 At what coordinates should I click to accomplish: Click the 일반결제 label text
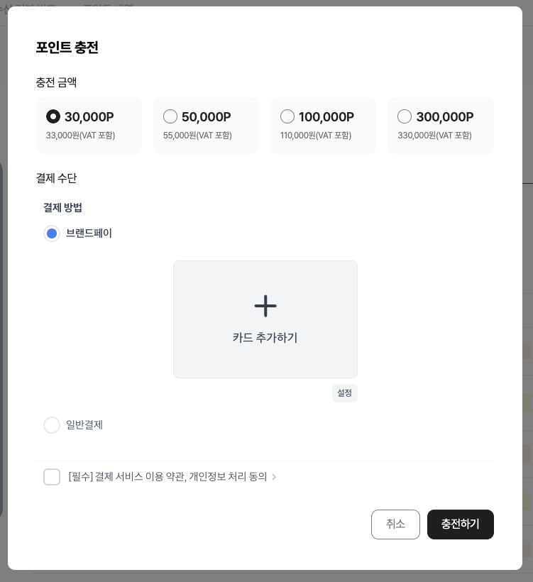(x=84, y=424)
